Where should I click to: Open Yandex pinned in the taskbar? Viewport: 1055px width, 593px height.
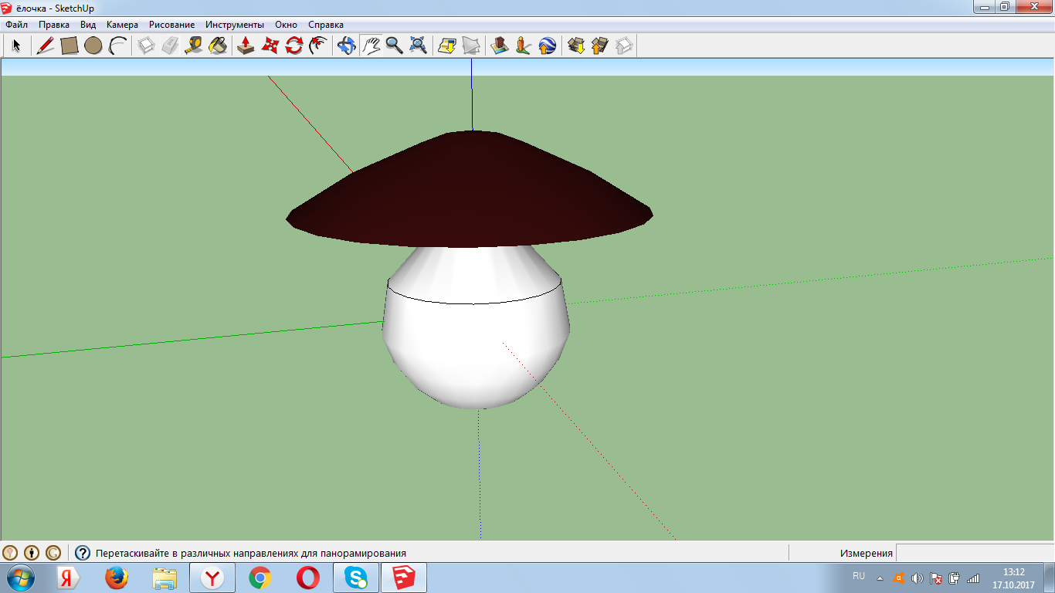pyautogui.click(x=70, y=578)
